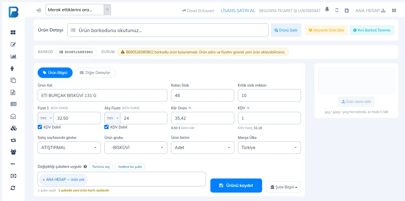Click the pencil edit icon in the sidebar
Screen dimensions: 405x201
click(13, 44)
